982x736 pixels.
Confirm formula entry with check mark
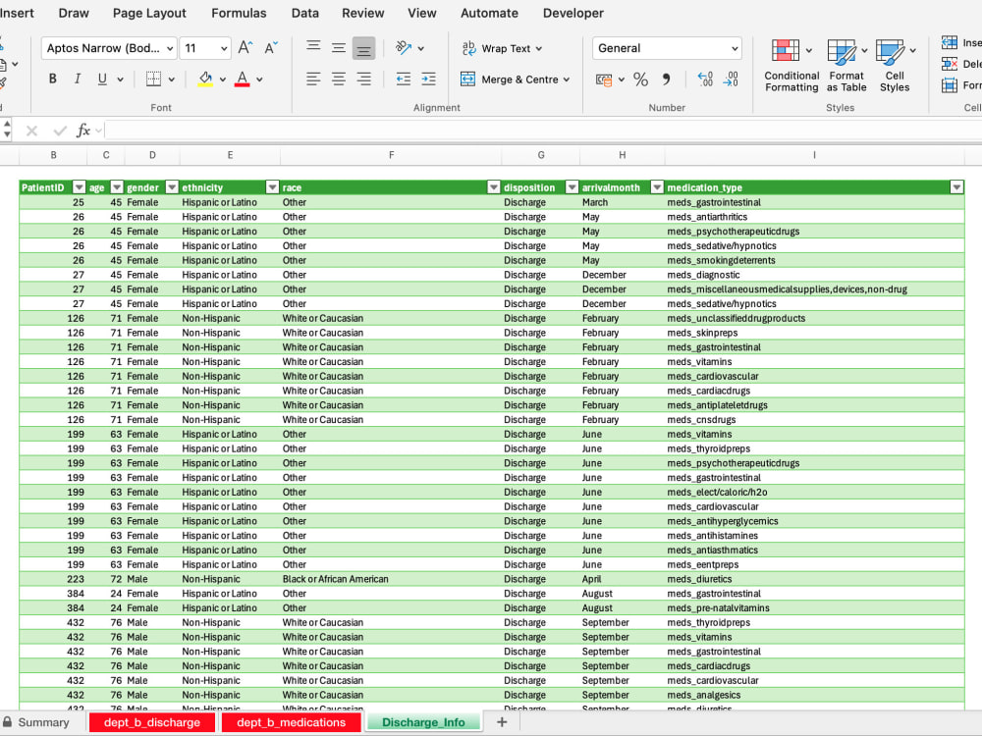pos(60,131)
